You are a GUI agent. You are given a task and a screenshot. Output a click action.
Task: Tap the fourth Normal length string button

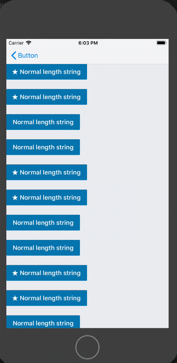pyautogui.click(x=43, y=147)
